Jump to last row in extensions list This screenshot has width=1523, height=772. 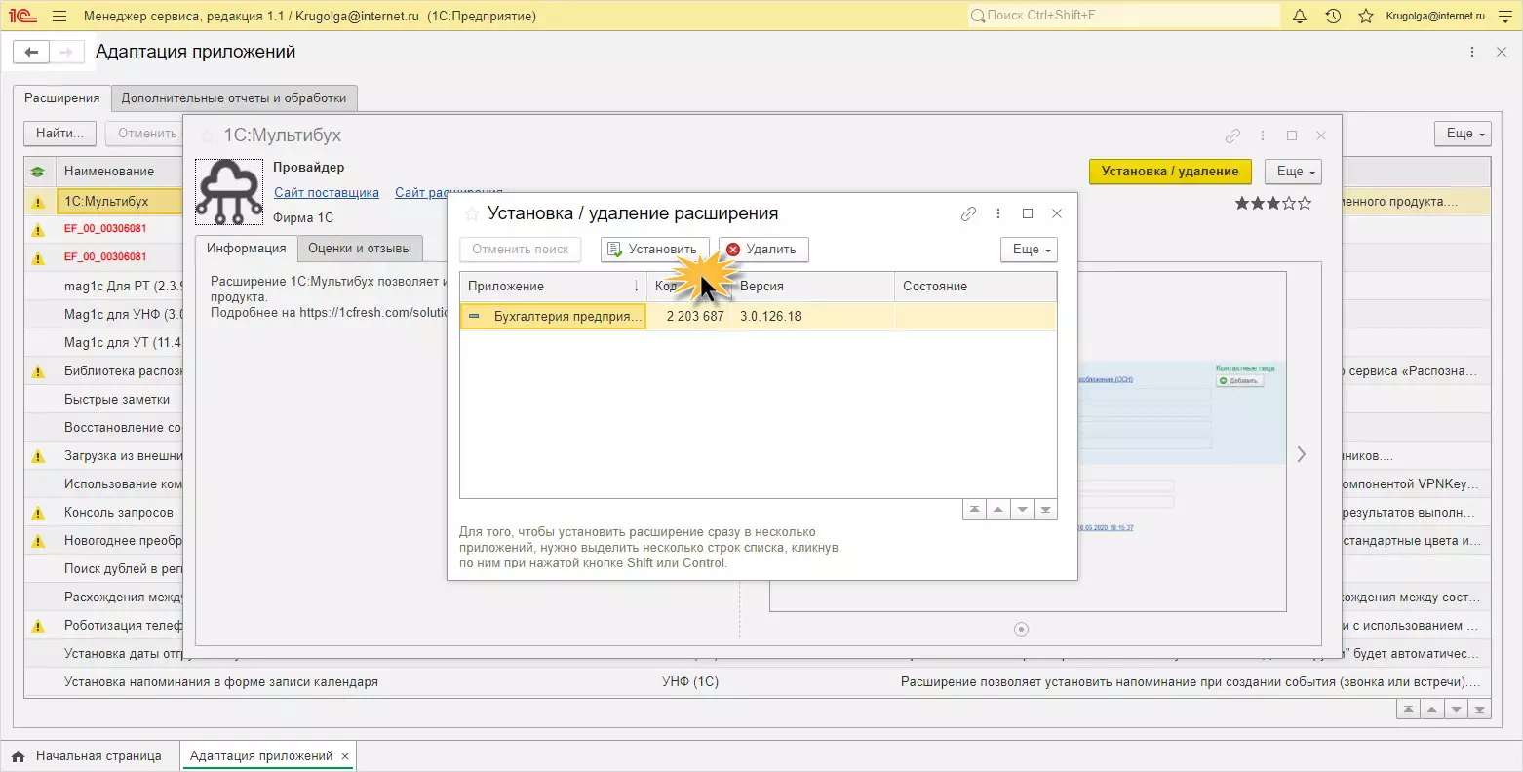coord(1479,710)
